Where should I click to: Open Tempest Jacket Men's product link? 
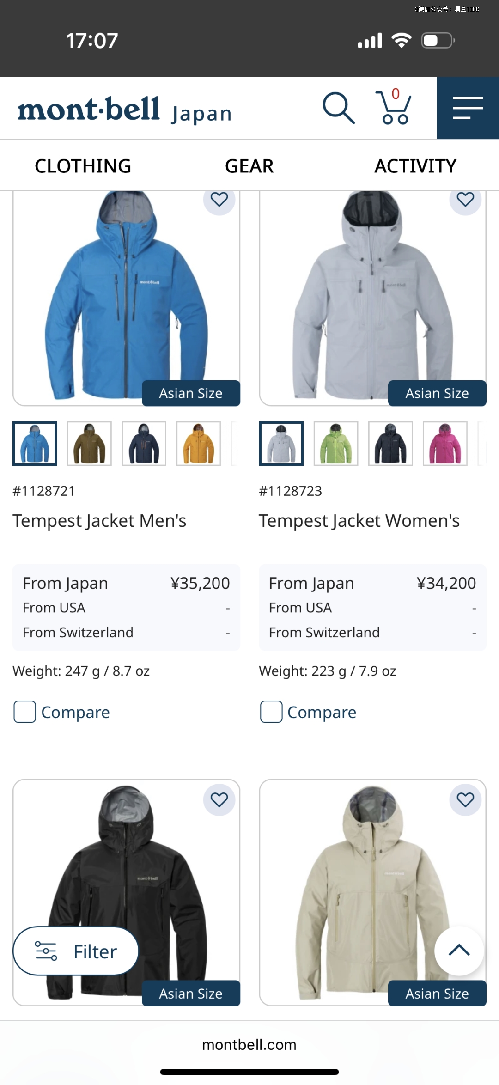[99, 521]
